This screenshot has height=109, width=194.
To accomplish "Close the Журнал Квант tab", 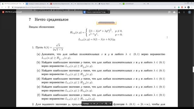I will [120, 4].
